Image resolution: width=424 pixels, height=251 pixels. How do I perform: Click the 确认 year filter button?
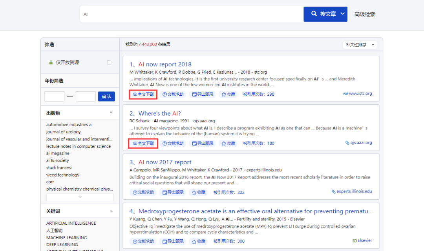click(106, 96)
